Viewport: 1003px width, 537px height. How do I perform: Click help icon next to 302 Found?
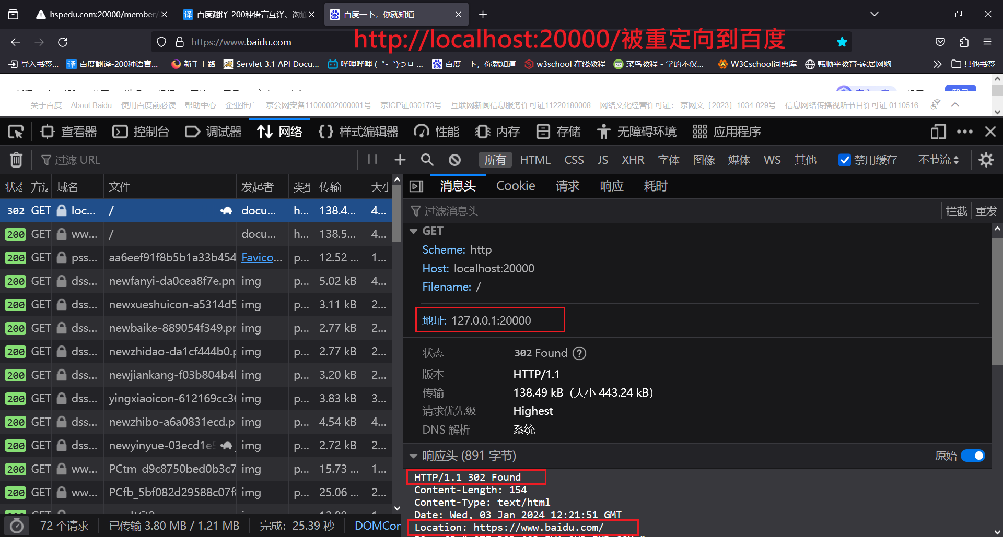(579, 353)
